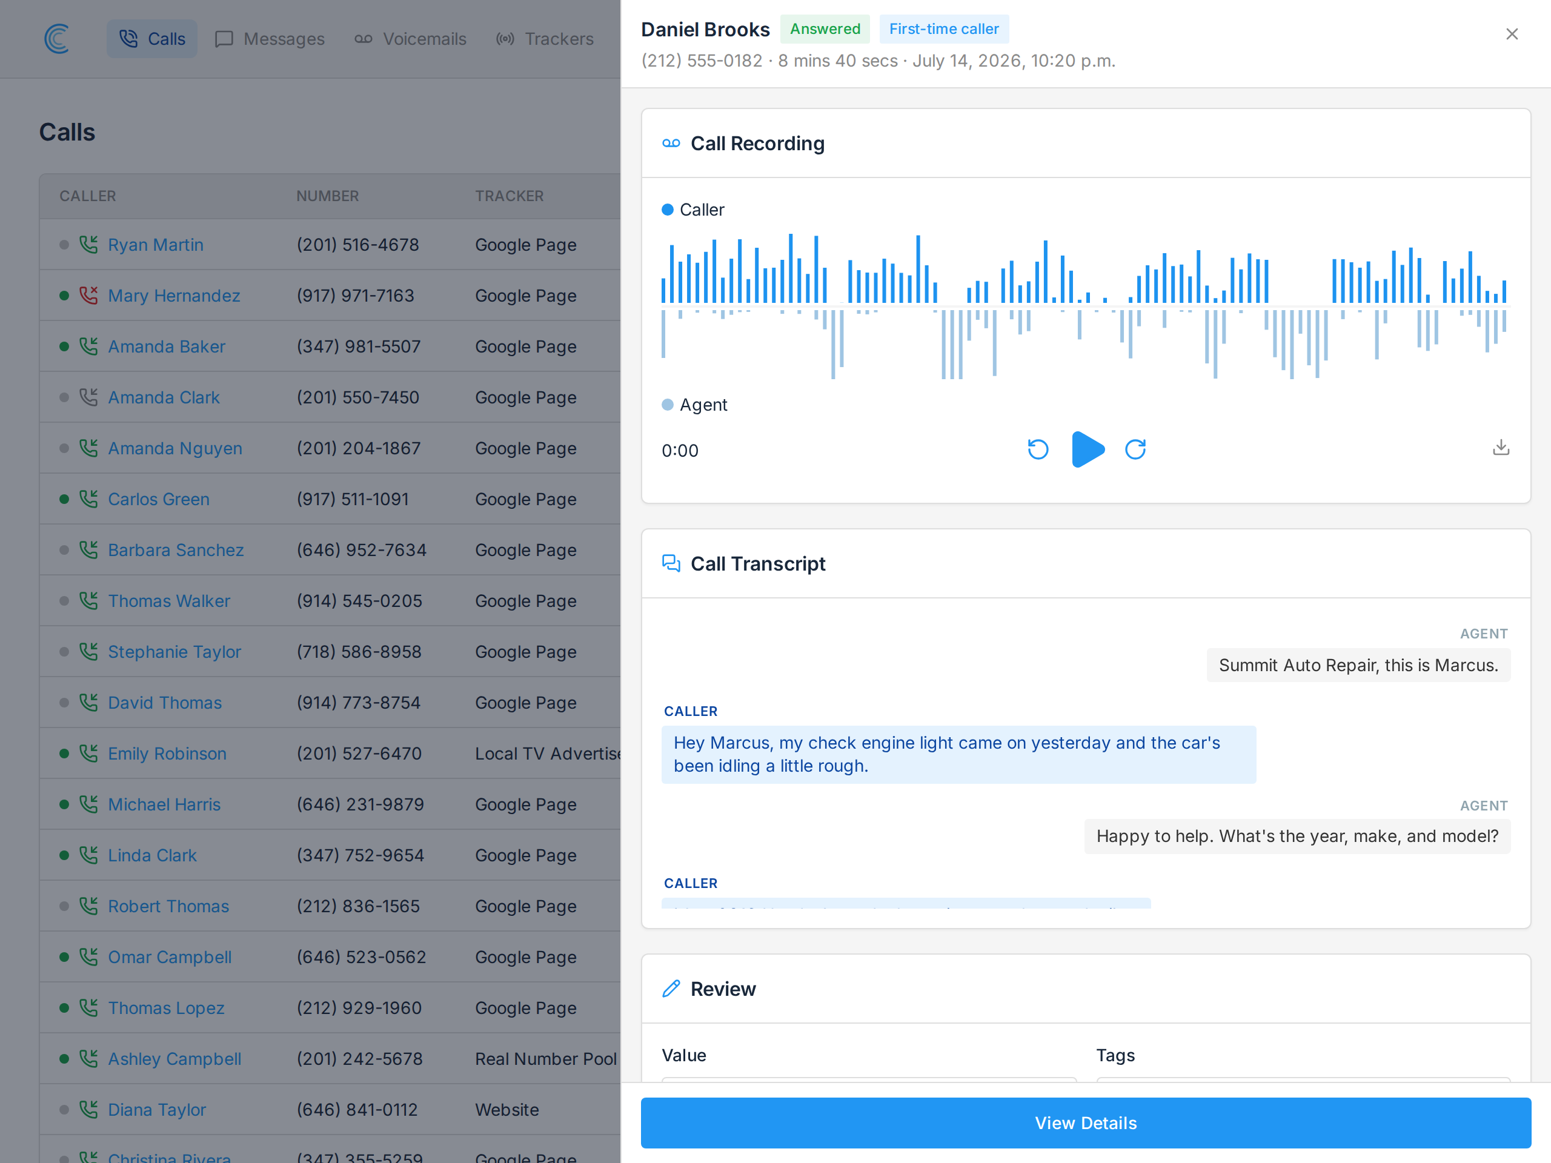Select caller Emily Robinson
Image resolution: width=1551 pixels, height=1163 pixels.
(167, 754)
